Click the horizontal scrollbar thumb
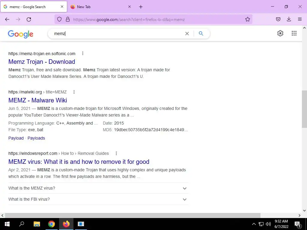Screen dimensions: 307x230 click(133, 215)
